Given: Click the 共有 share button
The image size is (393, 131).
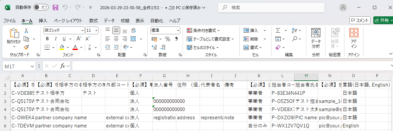Looking at the screenshot, I should [382, 20].
